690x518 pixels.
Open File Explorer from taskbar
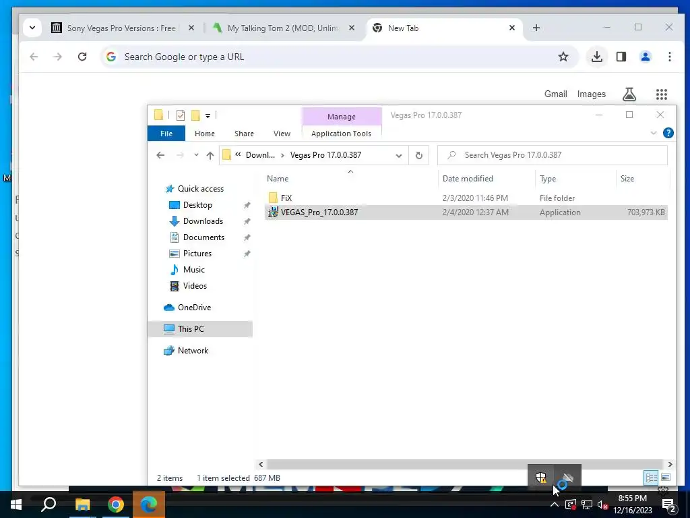click(x=82, y=505)
